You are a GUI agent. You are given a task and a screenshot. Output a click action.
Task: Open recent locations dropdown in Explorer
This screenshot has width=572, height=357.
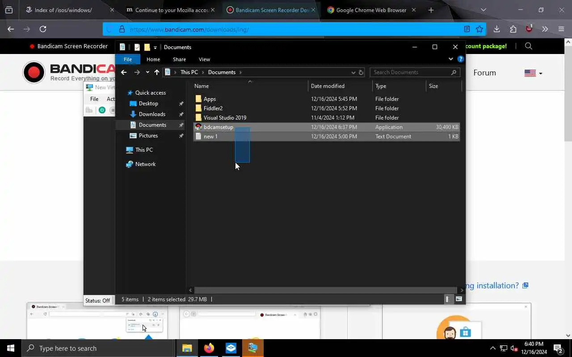147,72
